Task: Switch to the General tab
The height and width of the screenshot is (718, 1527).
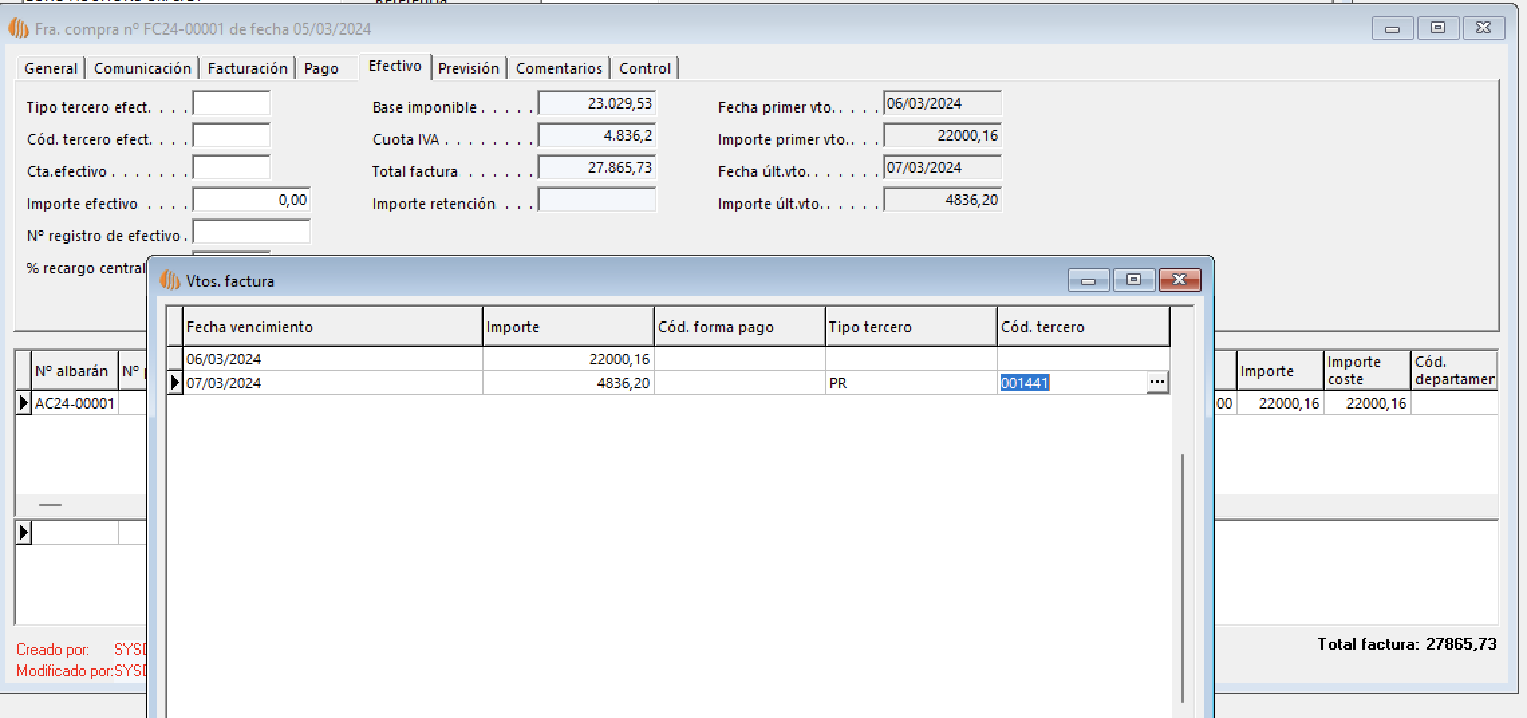Action: [51, 68]
